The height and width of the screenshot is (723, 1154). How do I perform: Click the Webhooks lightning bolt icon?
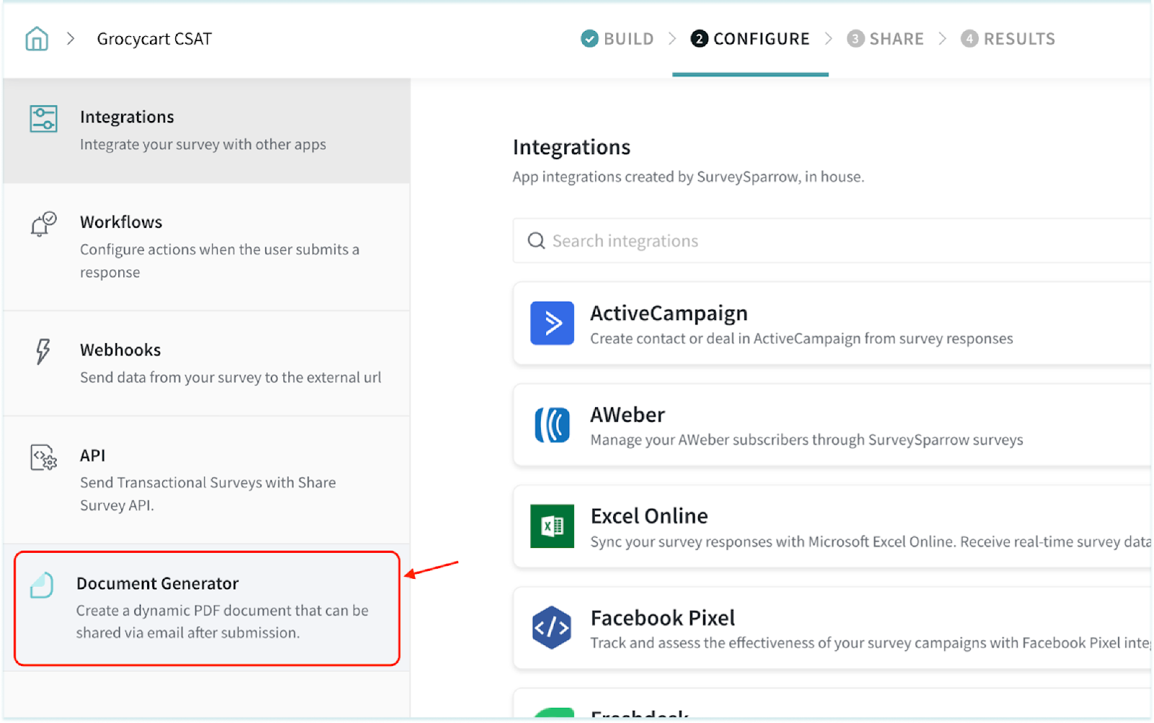pyautogui.click(x=43, y=352)
